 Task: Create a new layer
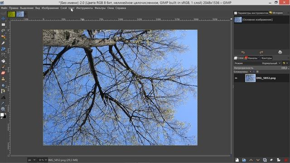tap(237, 160)
